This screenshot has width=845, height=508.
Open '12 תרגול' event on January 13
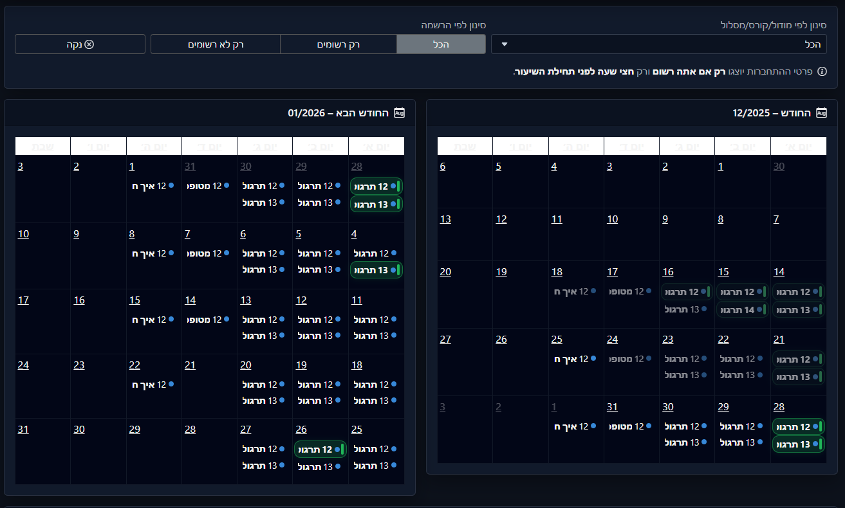[265, 320]
